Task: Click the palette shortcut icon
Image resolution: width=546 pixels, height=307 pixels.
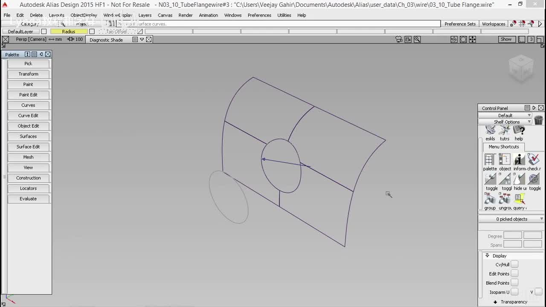Action: point(490,159)
